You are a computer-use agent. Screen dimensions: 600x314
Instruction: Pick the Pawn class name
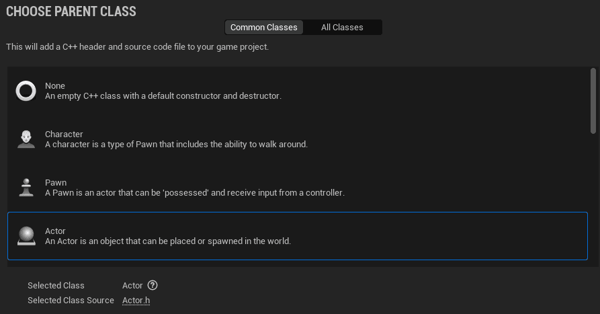[56, 183]
